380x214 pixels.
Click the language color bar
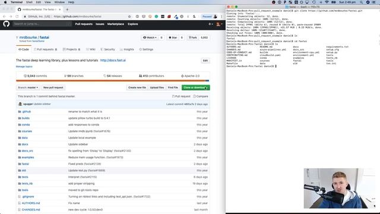[113, 81]
